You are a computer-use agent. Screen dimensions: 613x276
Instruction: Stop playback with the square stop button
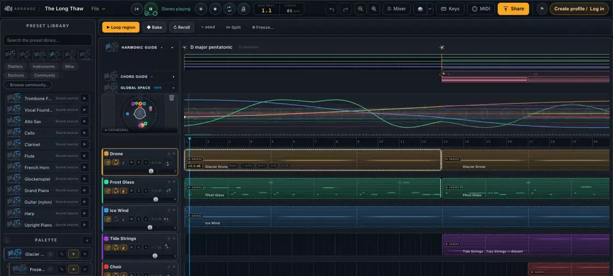click(x=201, y=9)
